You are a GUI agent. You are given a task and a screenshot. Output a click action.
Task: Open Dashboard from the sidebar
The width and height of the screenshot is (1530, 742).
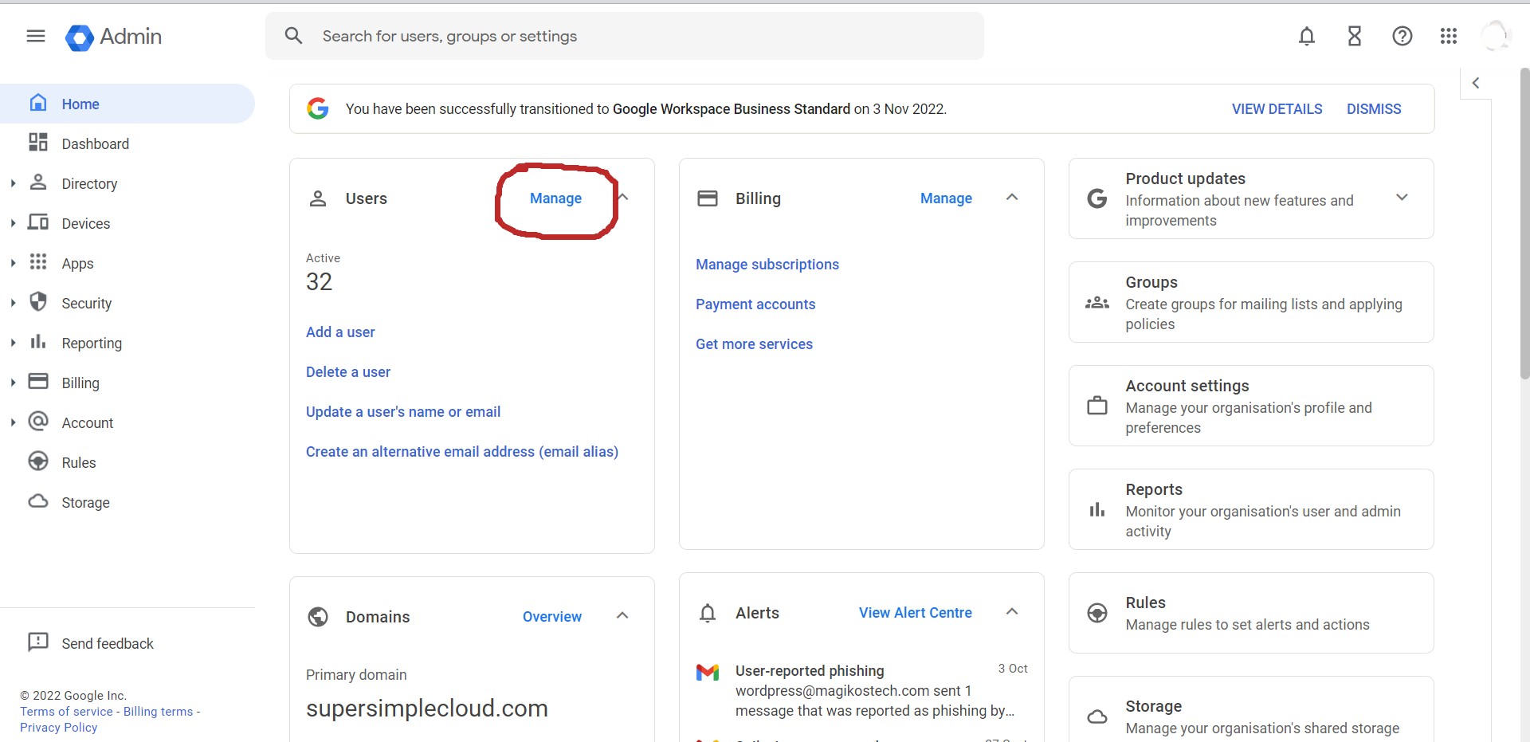pos(127,143)
